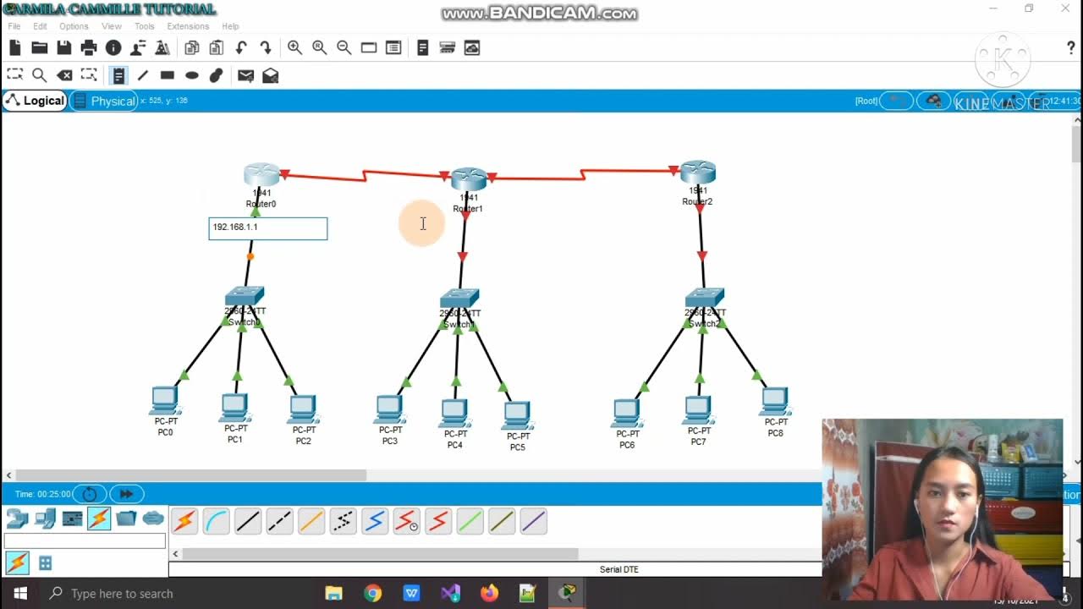Zoom out of the workspace
Viewport: 1083px width, 609px height.
pos(344,48)
